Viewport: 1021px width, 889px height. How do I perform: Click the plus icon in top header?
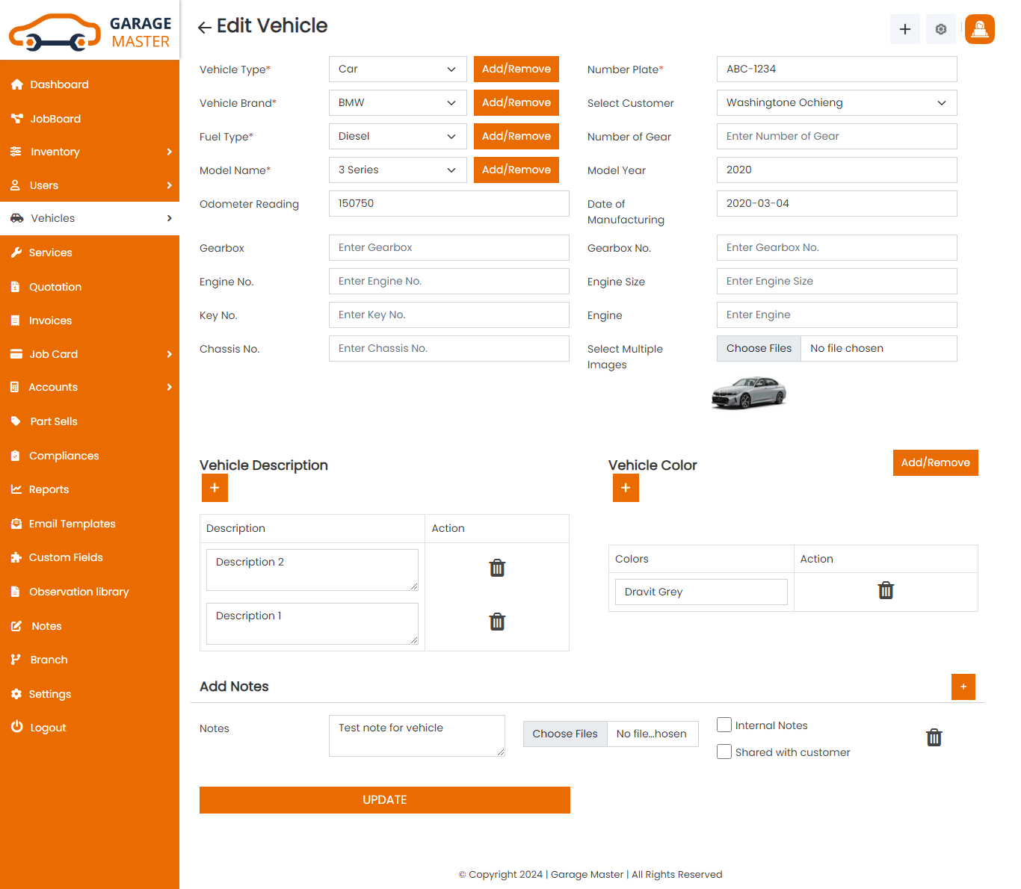(x=904, y=29)
